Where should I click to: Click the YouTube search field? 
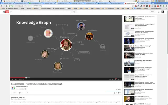(x=46, y=12)
